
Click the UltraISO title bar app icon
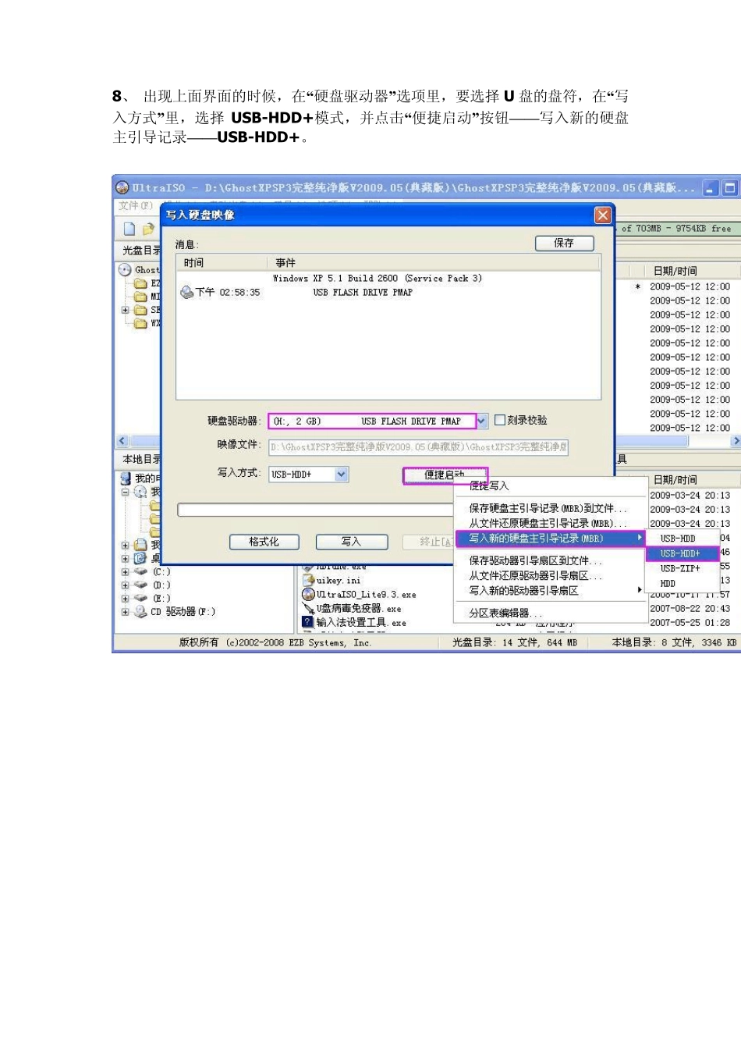pos(122,187)
